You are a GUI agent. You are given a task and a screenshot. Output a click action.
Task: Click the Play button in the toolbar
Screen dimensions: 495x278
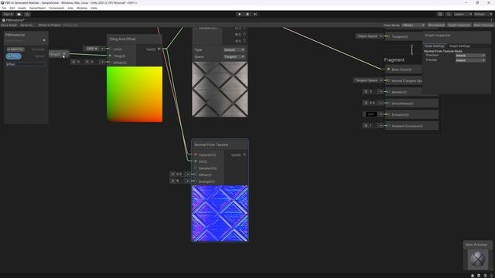[x=239, y=14]
